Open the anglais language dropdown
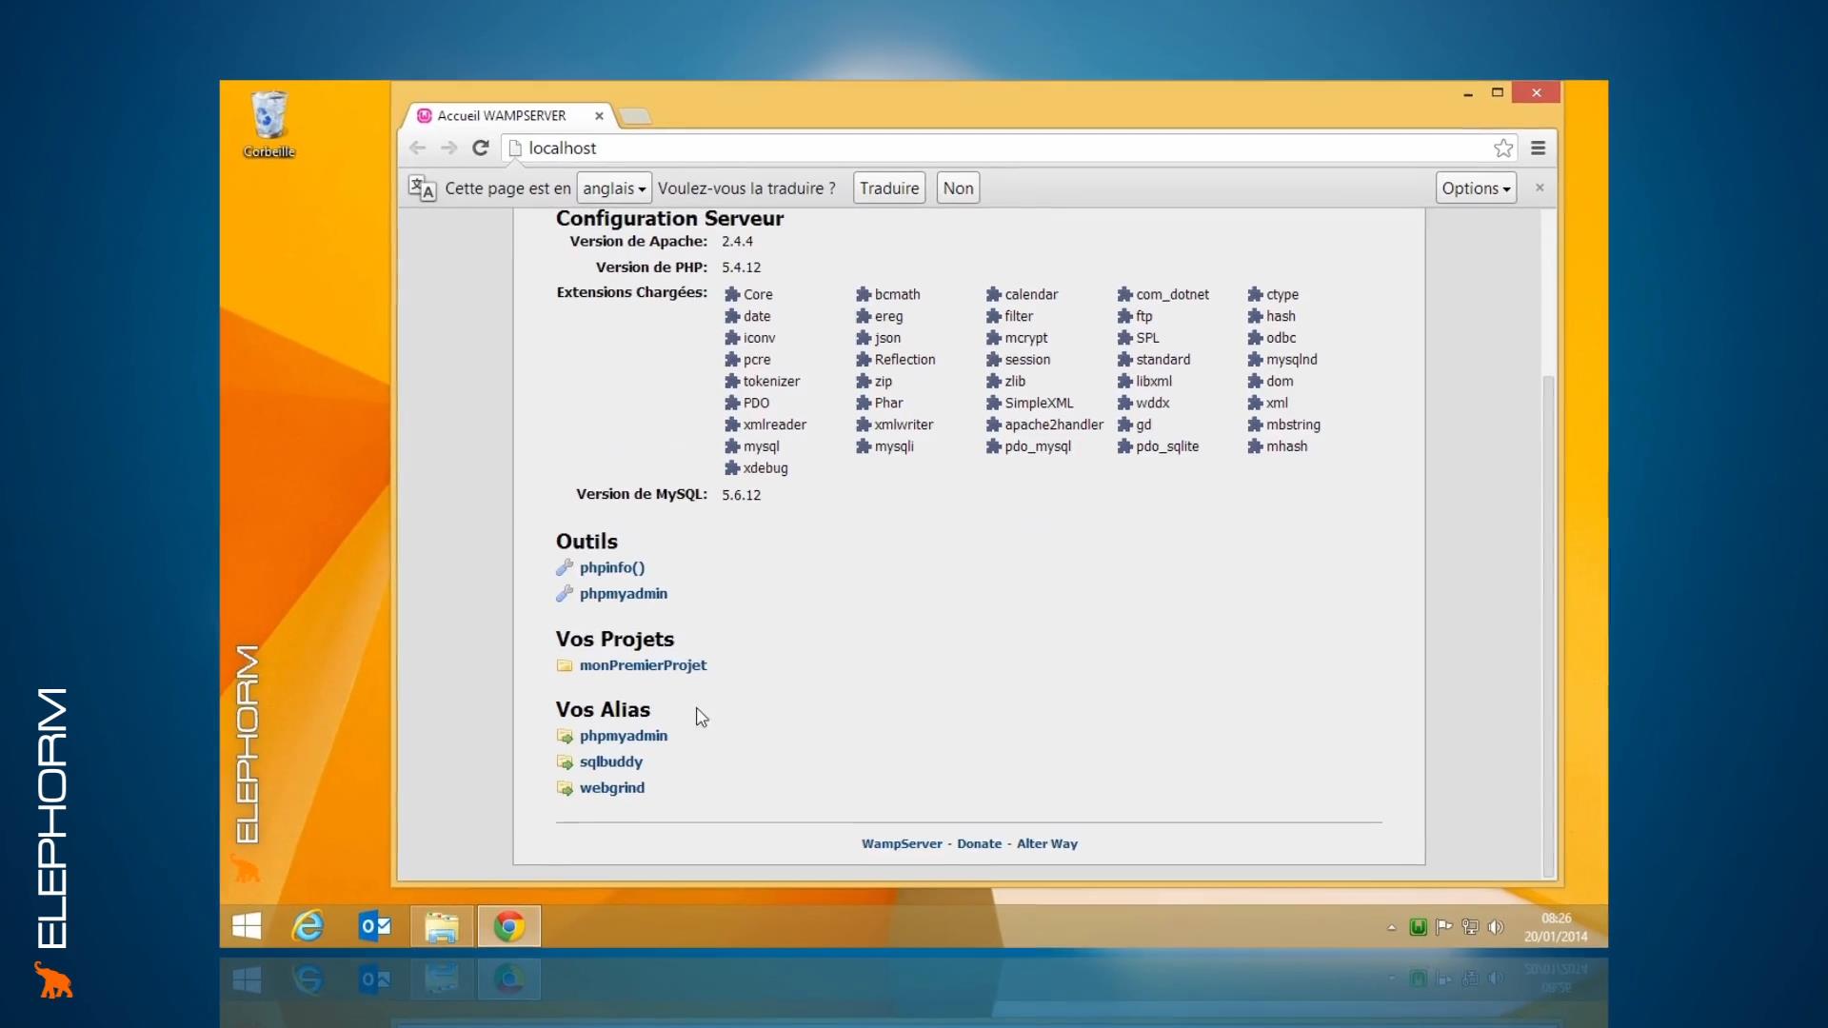 [x=613, y=188]
